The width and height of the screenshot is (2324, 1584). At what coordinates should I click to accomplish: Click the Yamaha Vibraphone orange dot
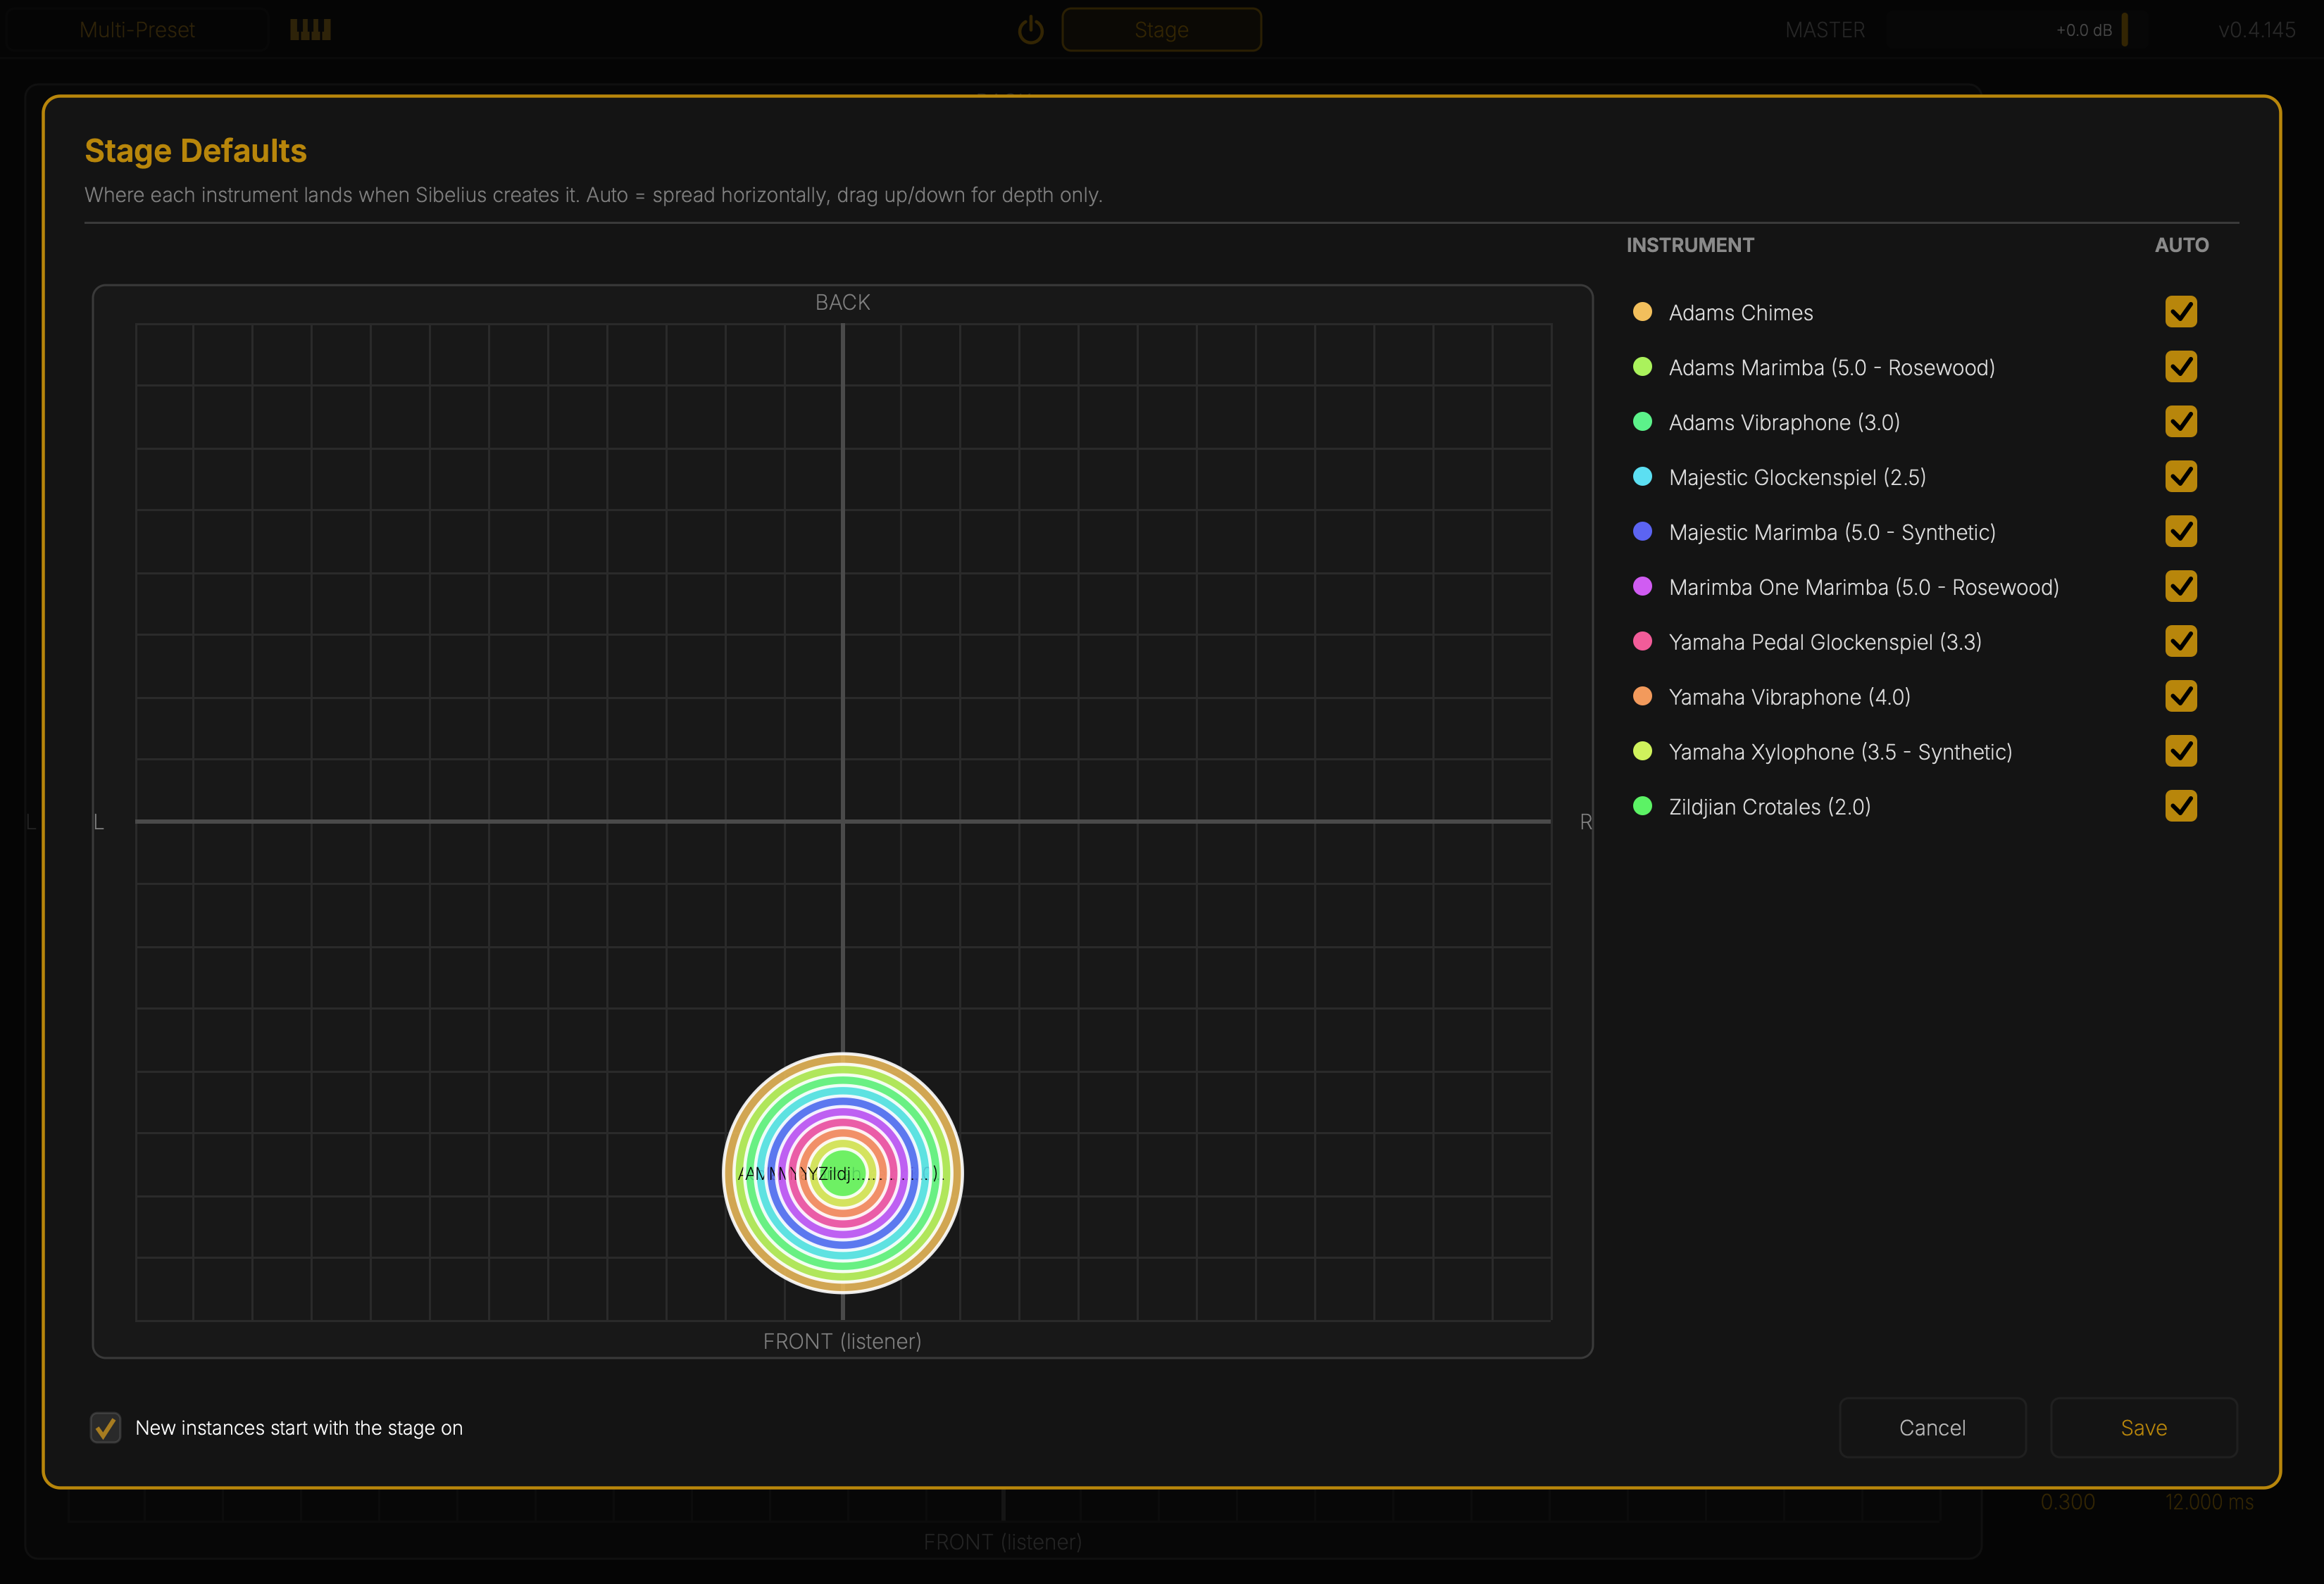tap(1642, 696)
